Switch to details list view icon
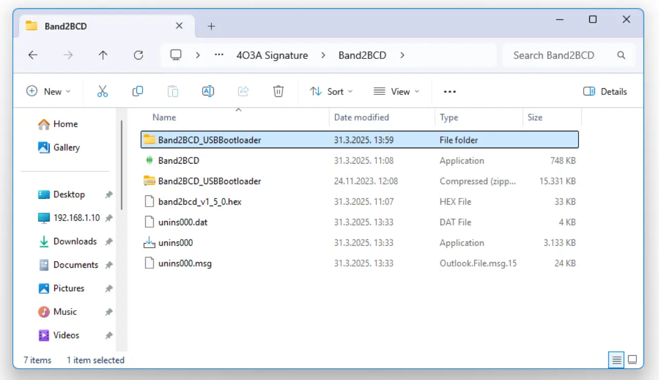 617,359
